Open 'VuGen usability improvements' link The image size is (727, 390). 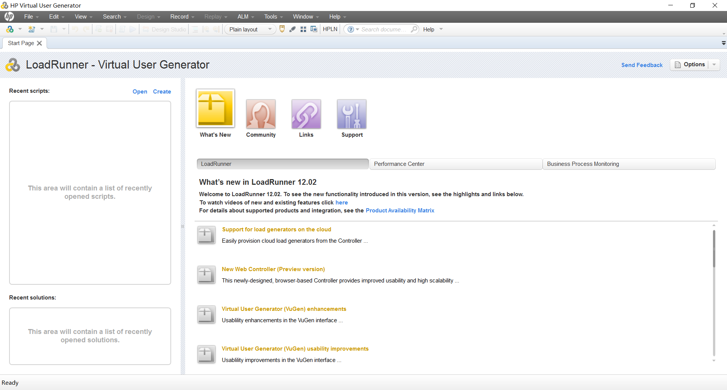click(x=295, y=349)
